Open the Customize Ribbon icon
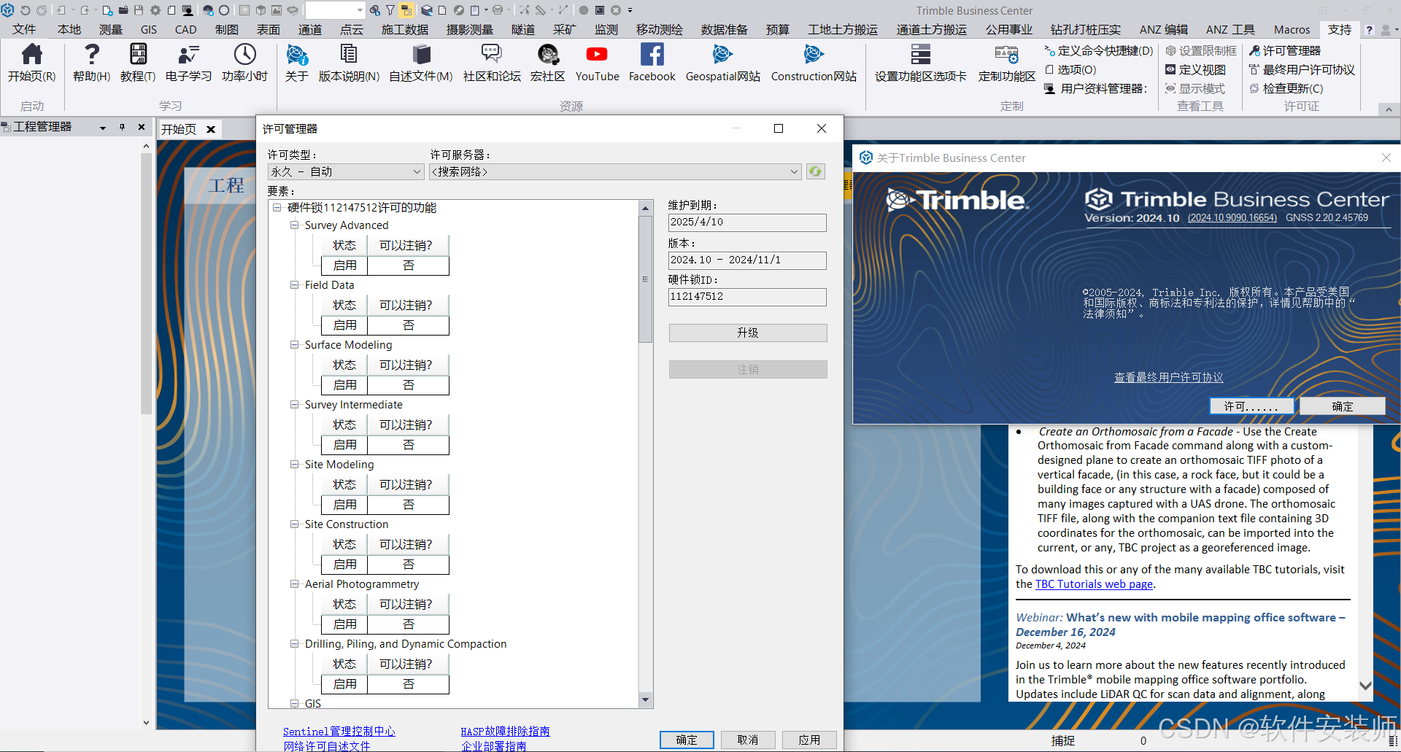Image resolution: width=1401 pixels, height=752 pixels. point(1007,55)
